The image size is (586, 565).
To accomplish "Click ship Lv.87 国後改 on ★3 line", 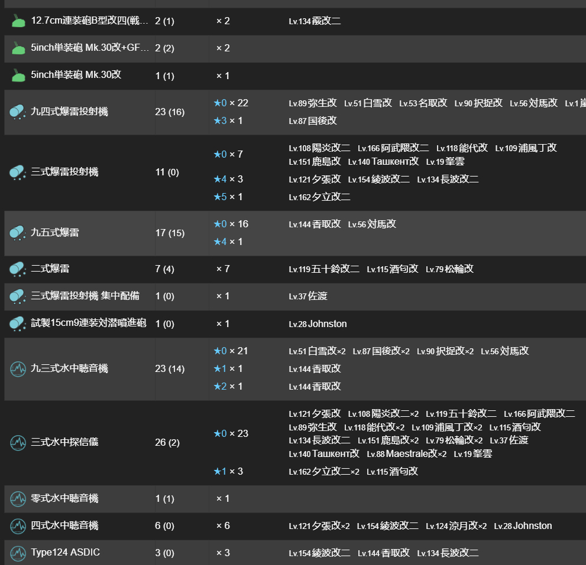I will (x=313, y=121).
